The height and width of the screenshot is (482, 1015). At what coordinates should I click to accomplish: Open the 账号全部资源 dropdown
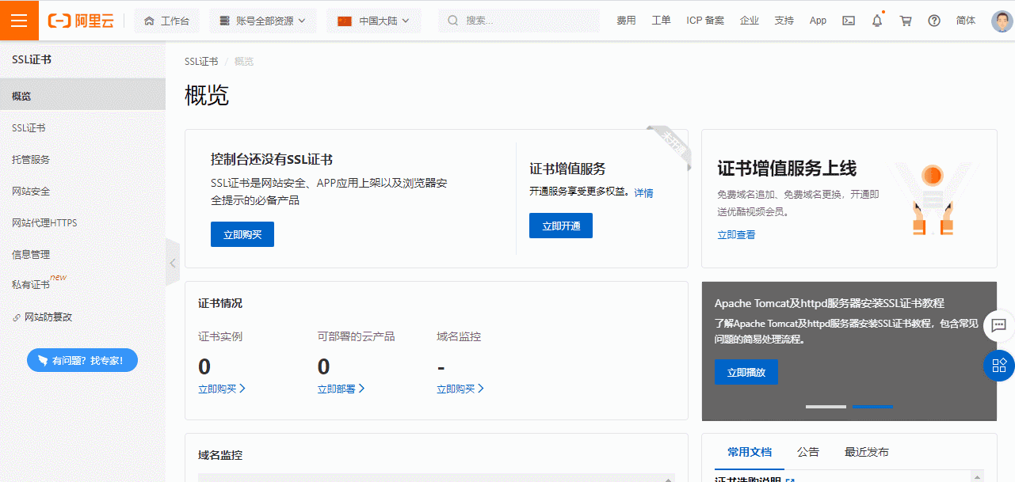(x=261, y=20)
